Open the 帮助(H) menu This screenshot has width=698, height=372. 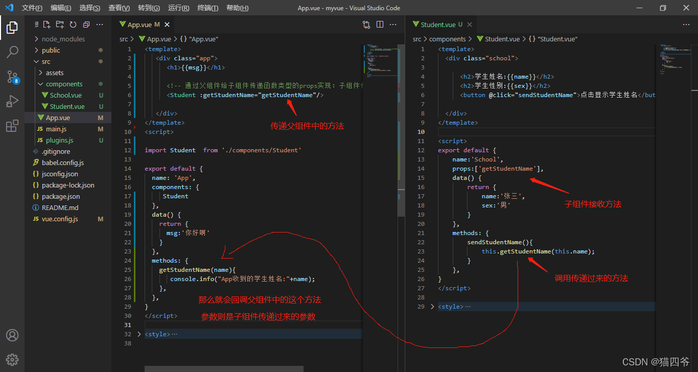pos(237,8)
